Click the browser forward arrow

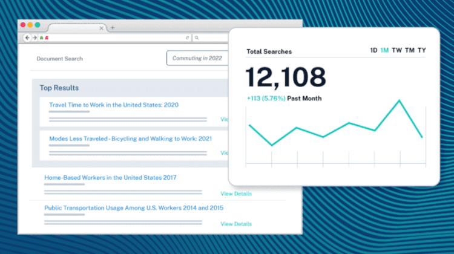[35, 37]
